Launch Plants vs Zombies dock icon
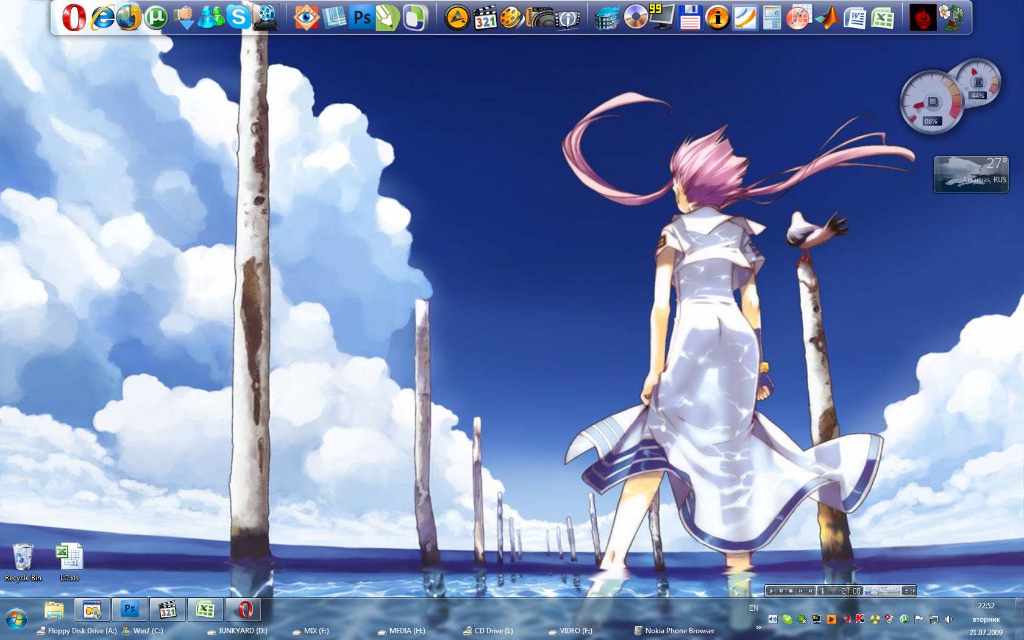Viewport: 1024px width, 640px height. pyautogui.click(x=950, y=17)
